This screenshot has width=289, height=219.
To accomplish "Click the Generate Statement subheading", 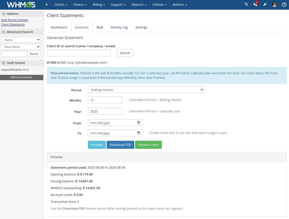I will click(x=65, y=38).
